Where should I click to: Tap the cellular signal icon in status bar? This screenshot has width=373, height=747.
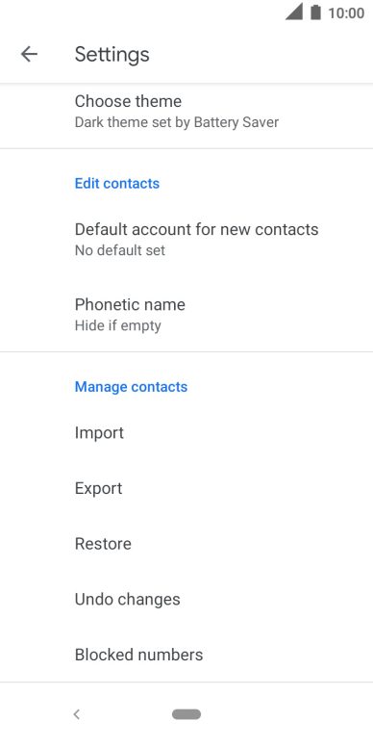294,13
